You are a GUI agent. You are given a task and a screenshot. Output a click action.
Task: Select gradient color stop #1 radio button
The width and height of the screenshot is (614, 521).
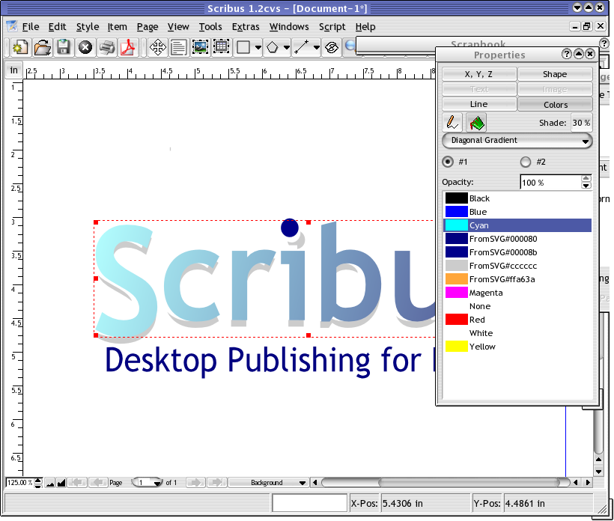click(448, 162)
